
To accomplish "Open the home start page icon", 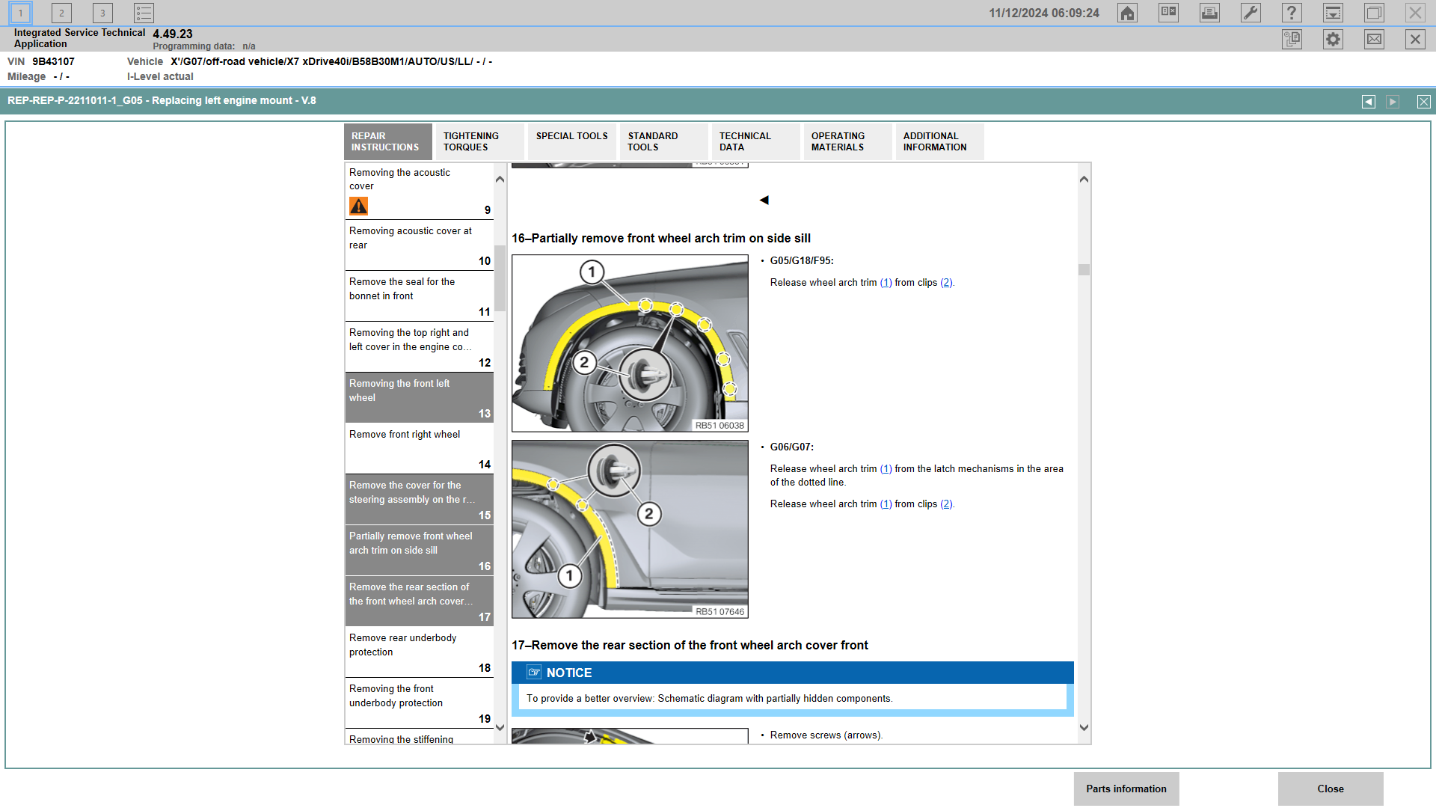I will (x=1127, y=13).
